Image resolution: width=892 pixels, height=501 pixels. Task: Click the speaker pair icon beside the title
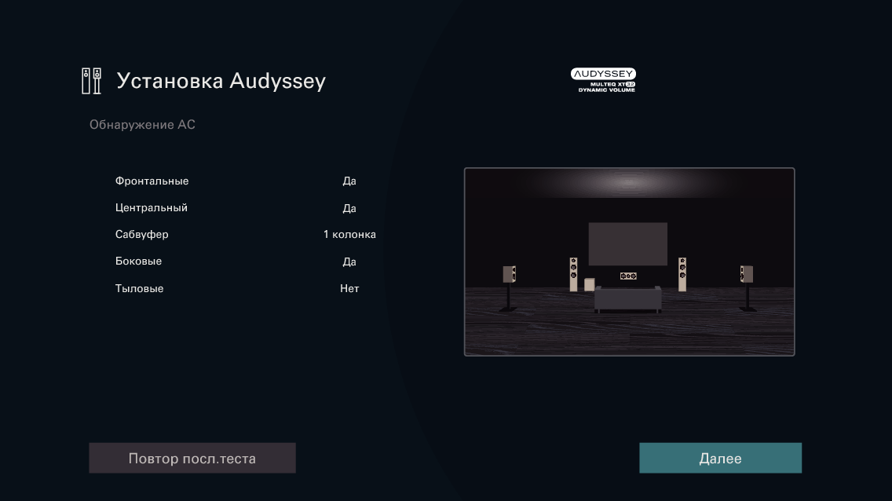91,81
